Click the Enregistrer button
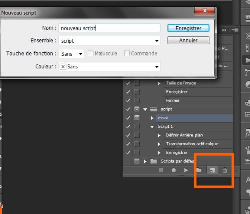 click(x=188, y=28)
